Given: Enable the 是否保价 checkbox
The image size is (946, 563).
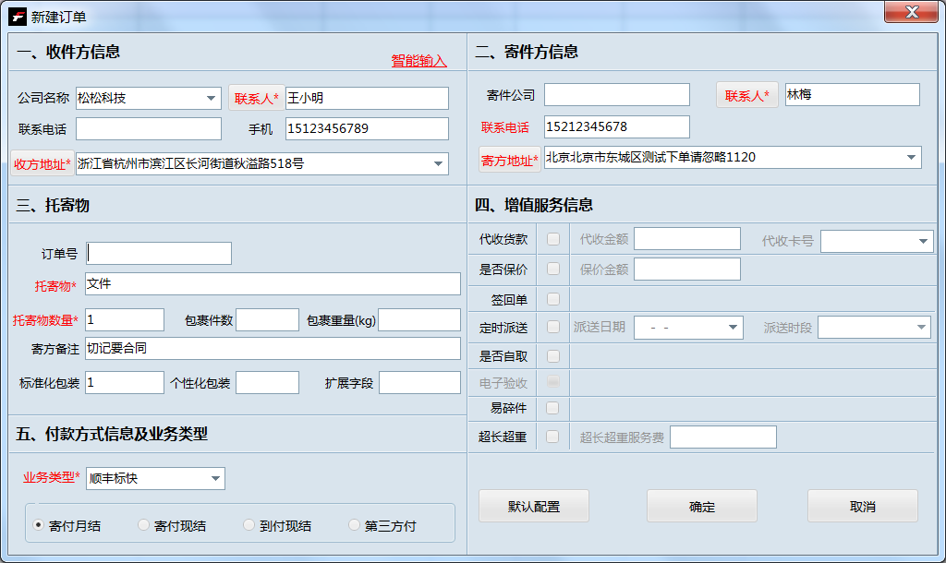Looking at the screenshot, I should tap(551, 269).
